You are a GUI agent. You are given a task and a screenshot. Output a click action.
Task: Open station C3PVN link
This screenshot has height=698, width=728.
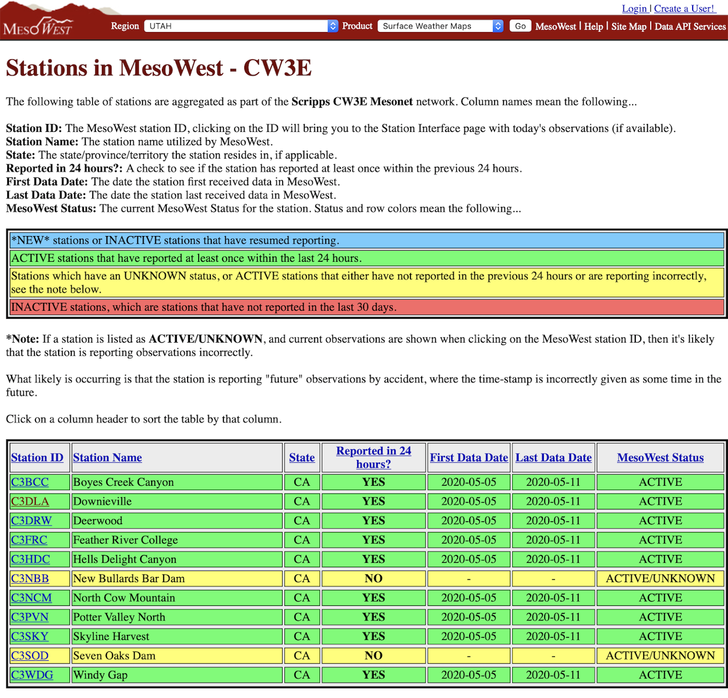click(x=30, y=617)
